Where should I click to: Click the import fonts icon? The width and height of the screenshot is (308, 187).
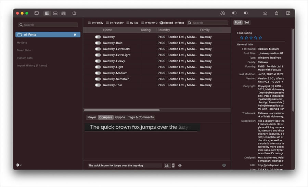coord(74,13)
